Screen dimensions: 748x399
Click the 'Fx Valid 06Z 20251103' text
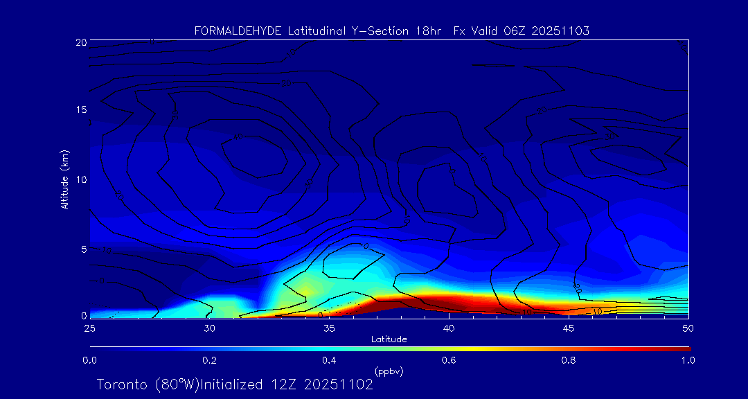(521, 31)
